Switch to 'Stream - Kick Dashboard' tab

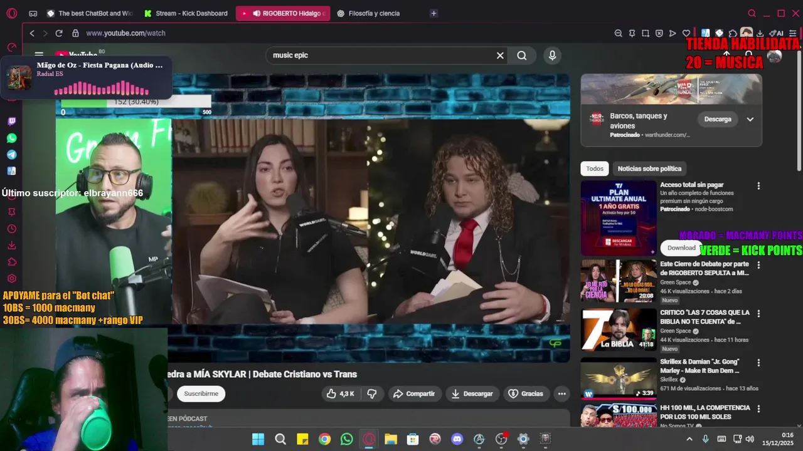click(x=186, y=13)
